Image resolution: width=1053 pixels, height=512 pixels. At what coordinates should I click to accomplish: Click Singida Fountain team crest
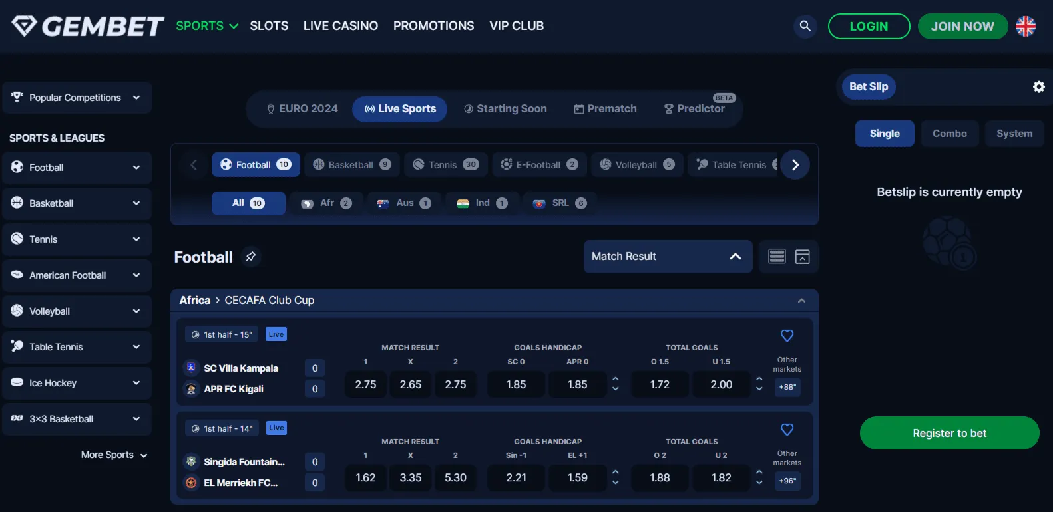click(191, 461)
